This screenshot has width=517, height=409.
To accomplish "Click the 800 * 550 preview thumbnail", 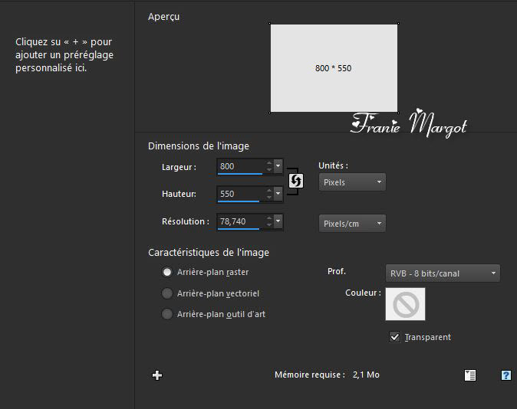I will point(334,68).
